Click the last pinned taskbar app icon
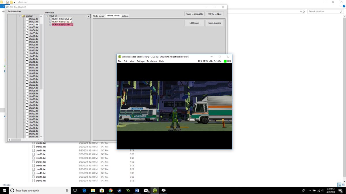346x194 pixels. coord(163,190)
